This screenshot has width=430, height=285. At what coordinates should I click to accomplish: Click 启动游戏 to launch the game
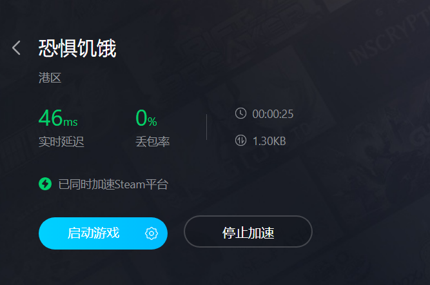(x=93, y=233)
